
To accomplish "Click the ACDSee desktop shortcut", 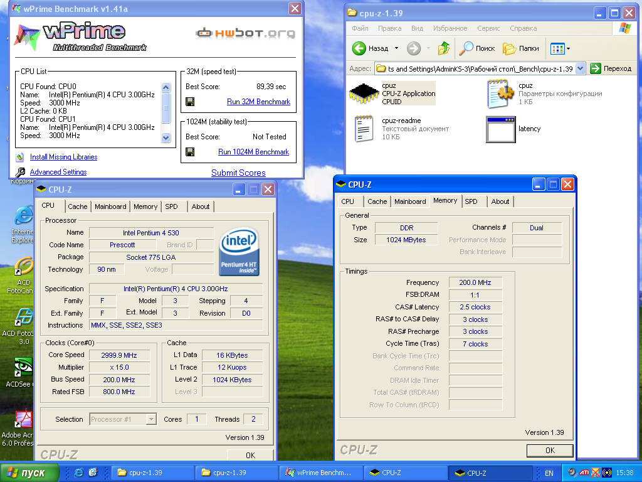I will [21, 372].
